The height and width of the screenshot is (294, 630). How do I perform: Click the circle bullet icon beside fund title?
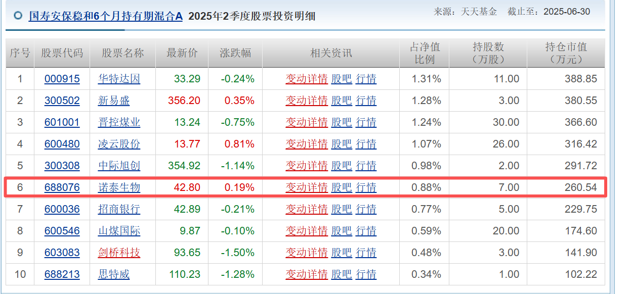click(19, 16)
